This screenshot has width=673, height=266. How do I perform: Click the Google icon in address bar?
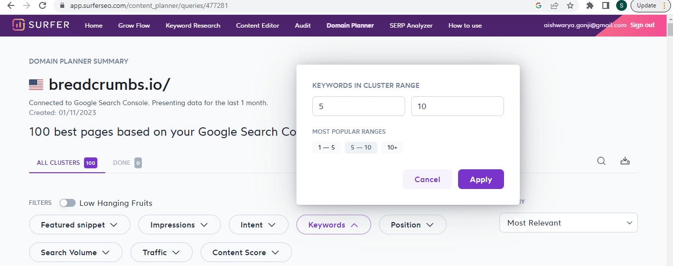[539, 6]
